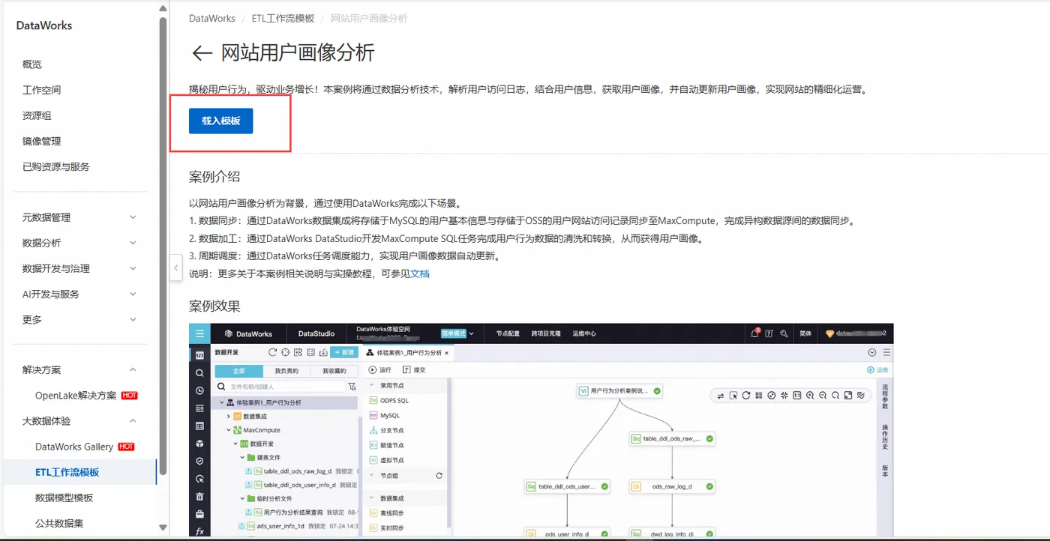This screenshot has width=1050, height=541.
Task: Select ETL工作流模板 in the sidebar
Action: click(x=67, y=472)
